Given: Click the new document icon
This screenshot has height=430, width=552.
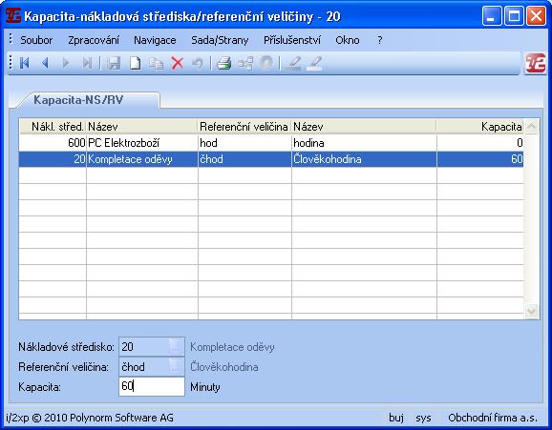Looking at the screenshot, I should (x=136, y=63).
